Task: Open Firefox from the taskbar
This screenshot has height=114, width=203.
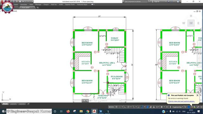Action: (x=68, y=111)
